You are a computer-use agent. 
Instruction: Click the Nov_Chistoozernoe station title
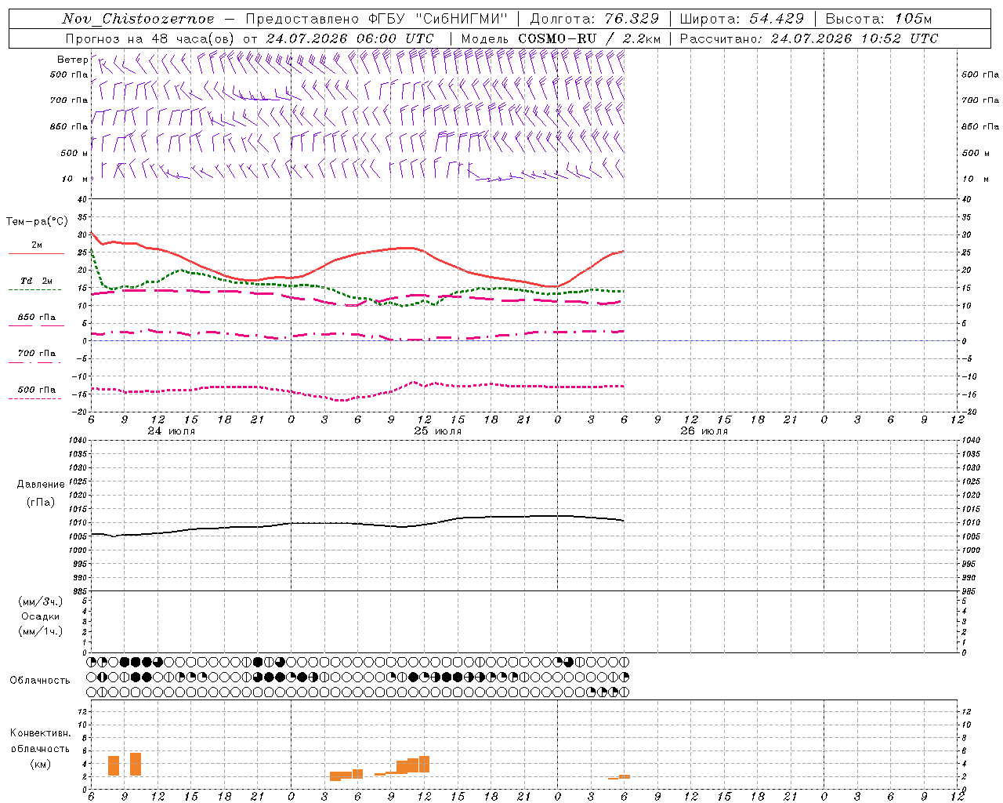138,19
